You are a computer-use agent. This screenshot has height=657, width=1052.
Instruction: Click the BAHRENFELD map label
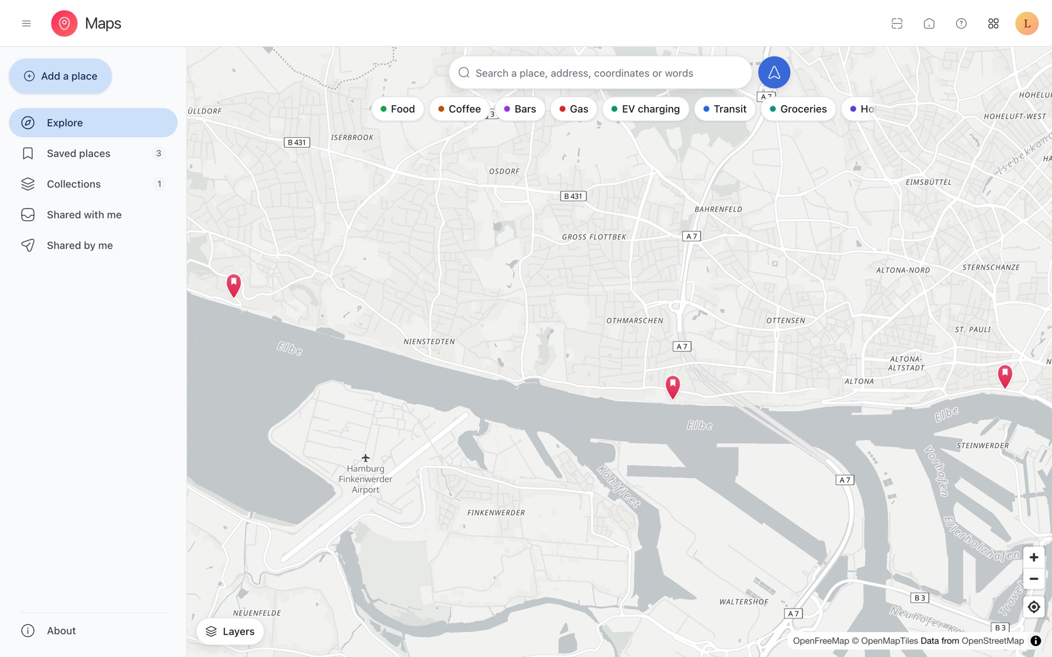coord(718,209)
